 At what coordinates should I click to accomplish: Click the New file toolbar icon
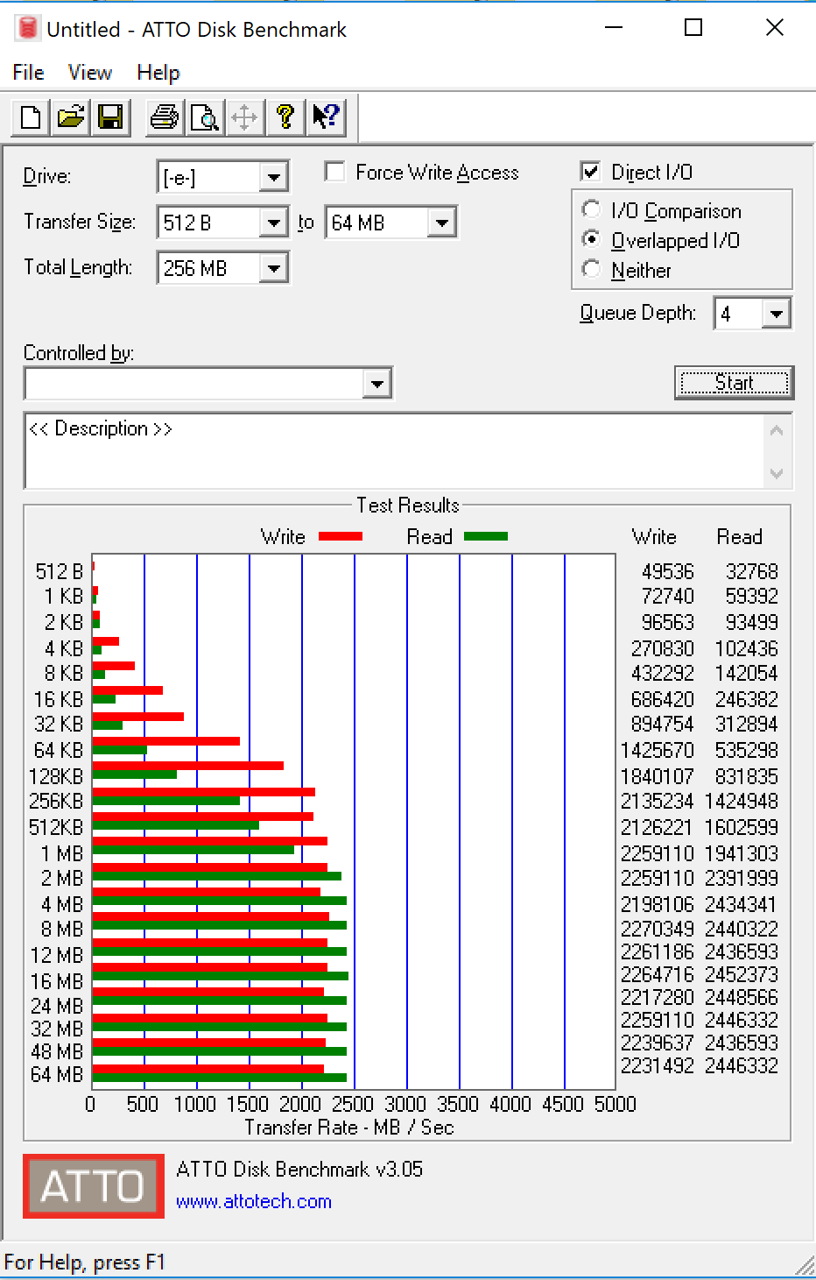[x=31, y=117]
